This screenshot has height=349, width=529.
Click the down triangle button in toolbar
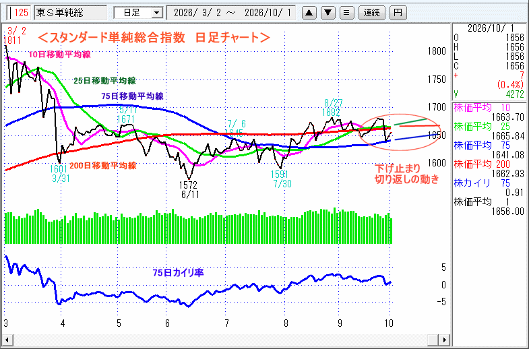pos(328,13)
